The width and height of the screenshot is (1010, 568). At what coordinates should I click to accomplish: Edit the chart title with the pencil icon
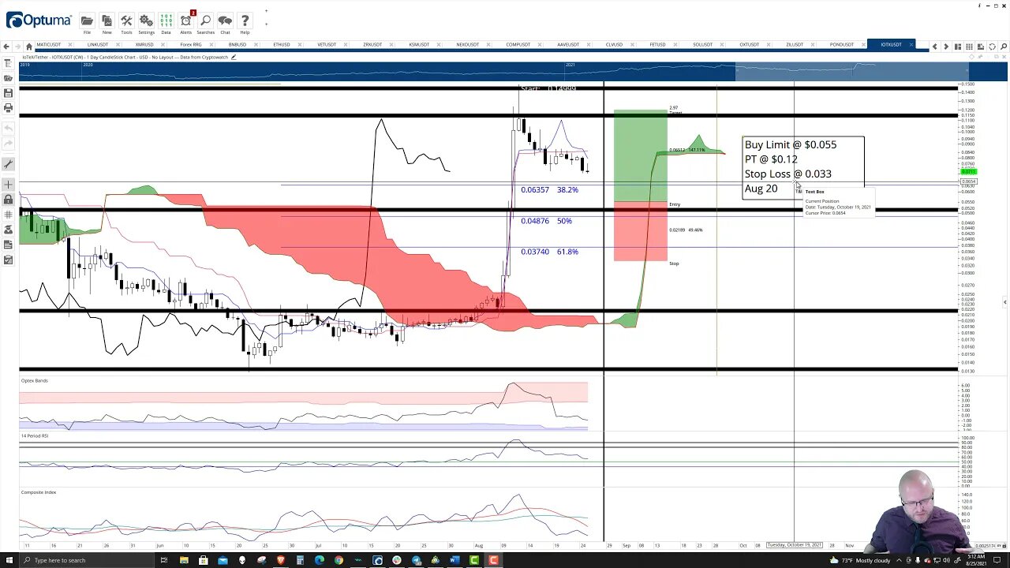pos(234,57)
